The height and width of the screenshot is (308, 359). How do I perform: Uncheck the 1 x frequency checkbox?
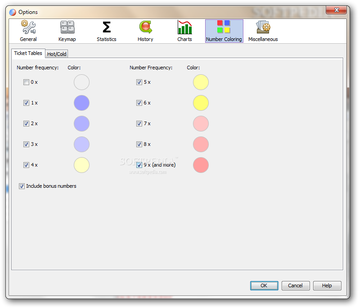27,103
